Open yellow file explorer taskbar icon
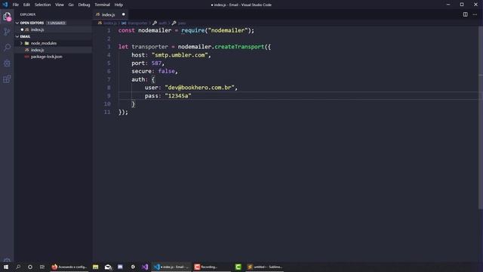Screen dimensions: 483x272 click(x=96, y=267)
